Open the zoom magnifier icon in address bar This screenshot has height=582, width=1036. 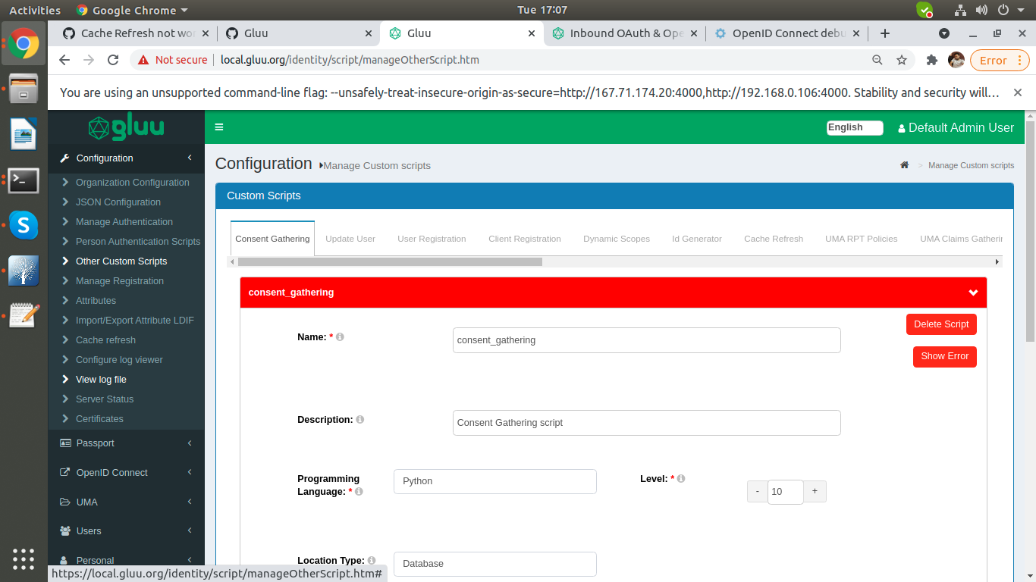click(x=877, y=60)
